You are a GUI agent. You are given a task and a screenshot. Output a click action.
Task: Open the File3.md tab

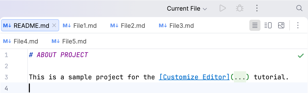(x=176, y=26)
